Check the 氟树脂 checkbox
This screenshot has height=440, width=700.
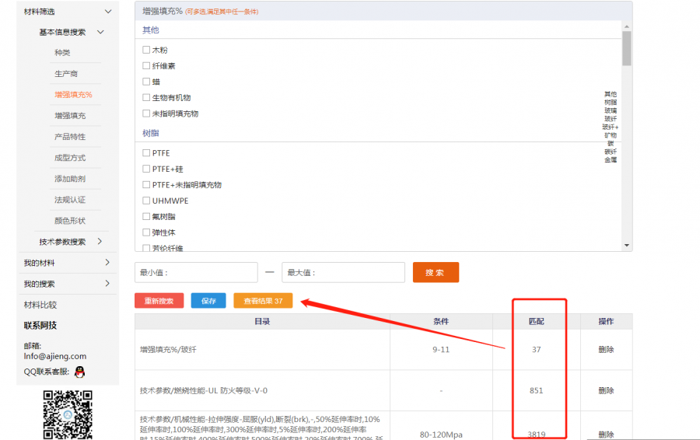[146, 216]
